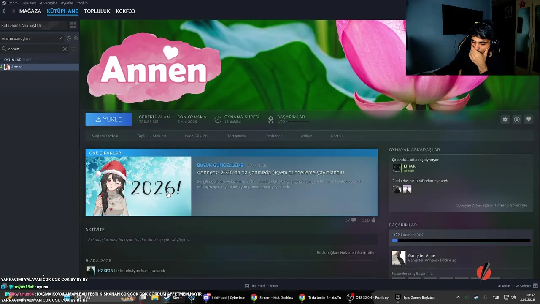The image size is (540, 304).
Task: Open Puan Dükkânı link
Action: (197, 136)
